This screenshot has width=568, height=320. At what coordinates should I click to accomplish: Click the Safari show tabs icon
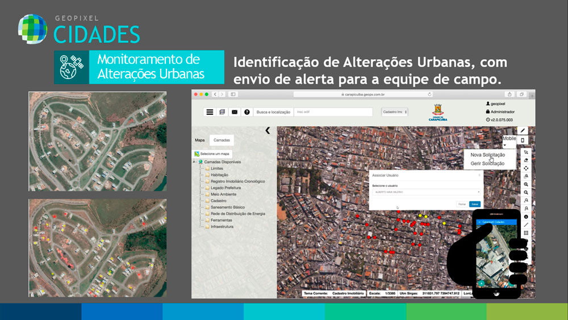[521, 94]
